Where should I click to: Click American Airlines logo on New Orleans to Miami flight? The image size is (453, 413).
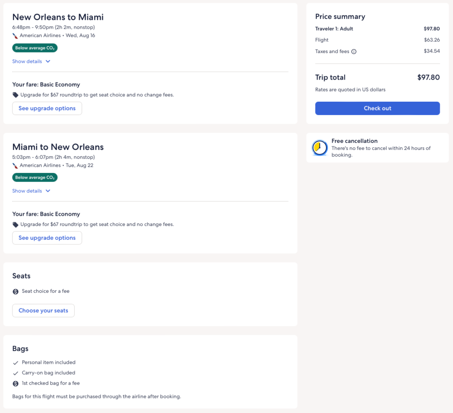coord(15,36)
